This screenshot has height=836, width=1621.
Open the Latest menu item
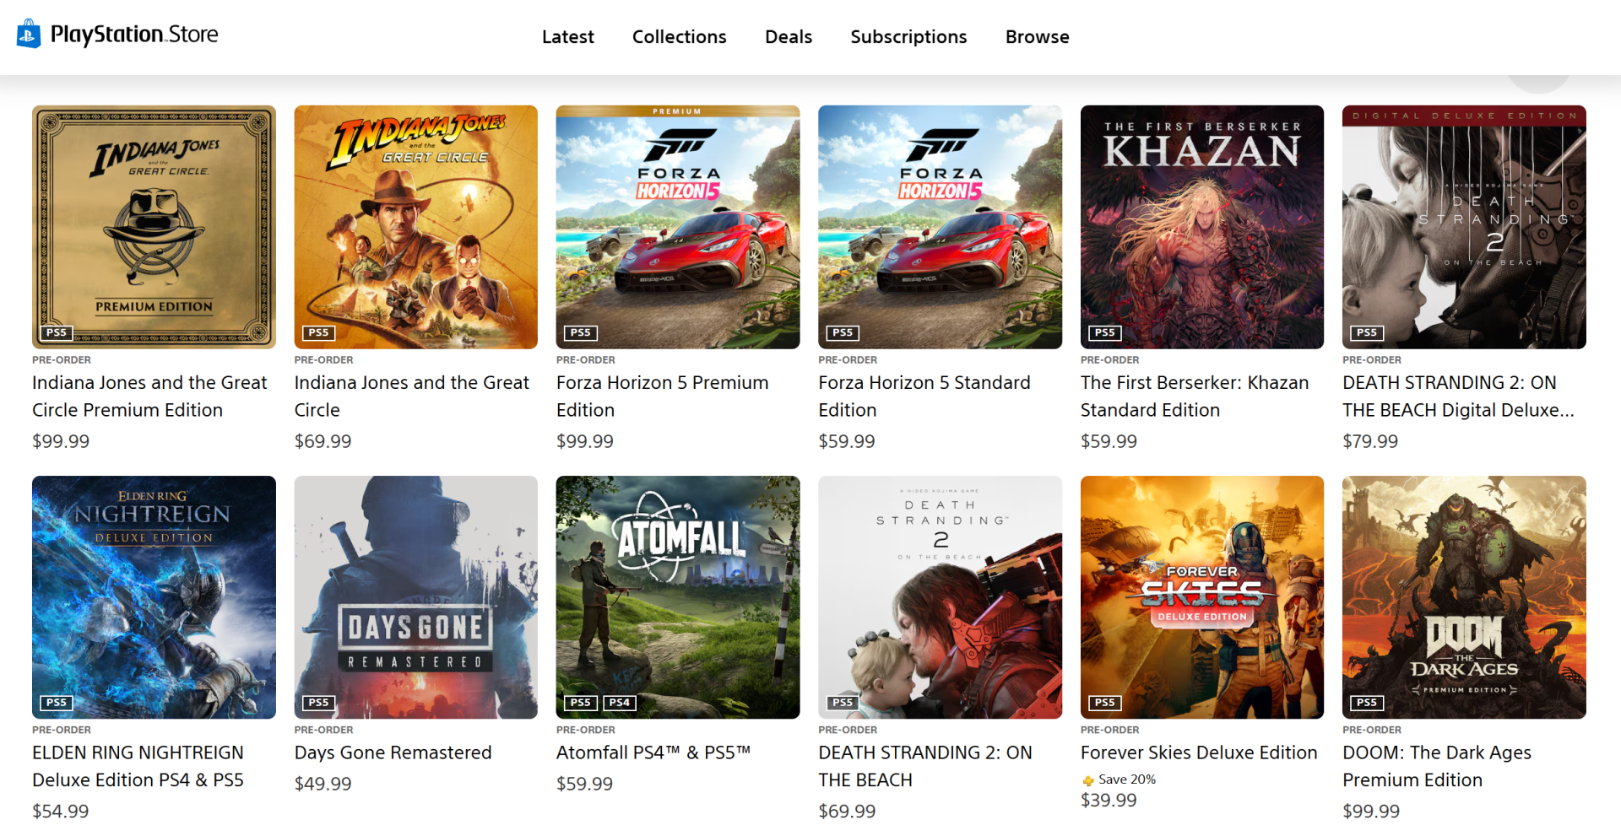point(568,37)
